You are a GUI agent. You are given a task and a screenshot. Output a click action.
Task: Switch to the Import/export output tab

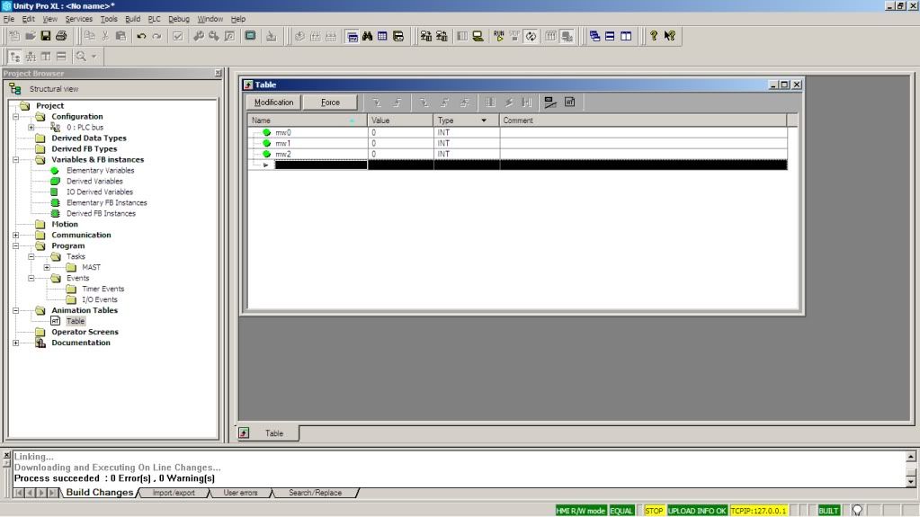click(x=173, y=493)
